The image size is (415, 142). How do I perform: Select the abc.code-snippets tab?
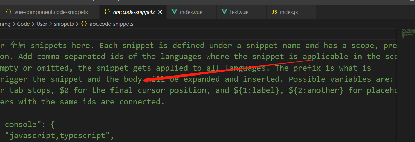tap(133, 12)
